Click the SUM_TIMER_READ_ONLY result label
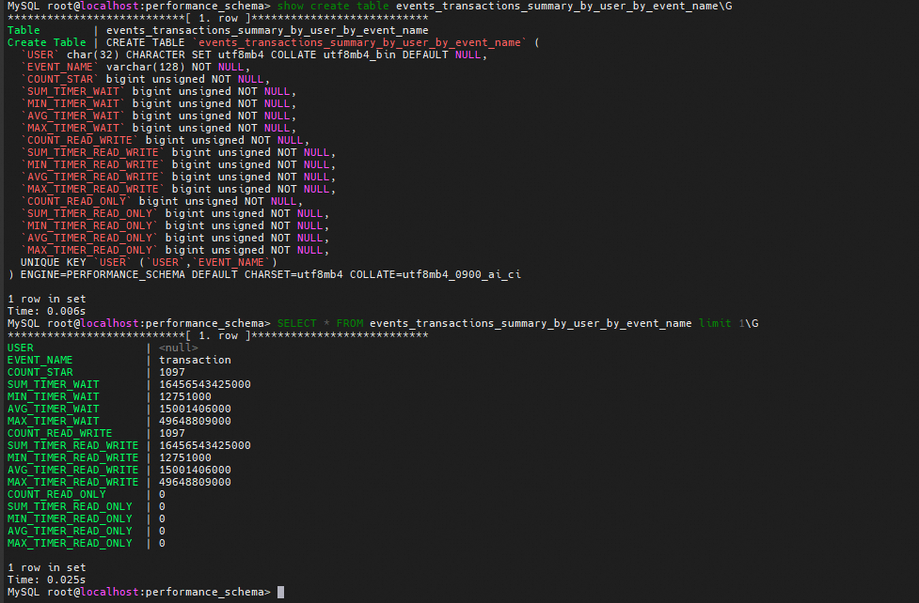 70,507
